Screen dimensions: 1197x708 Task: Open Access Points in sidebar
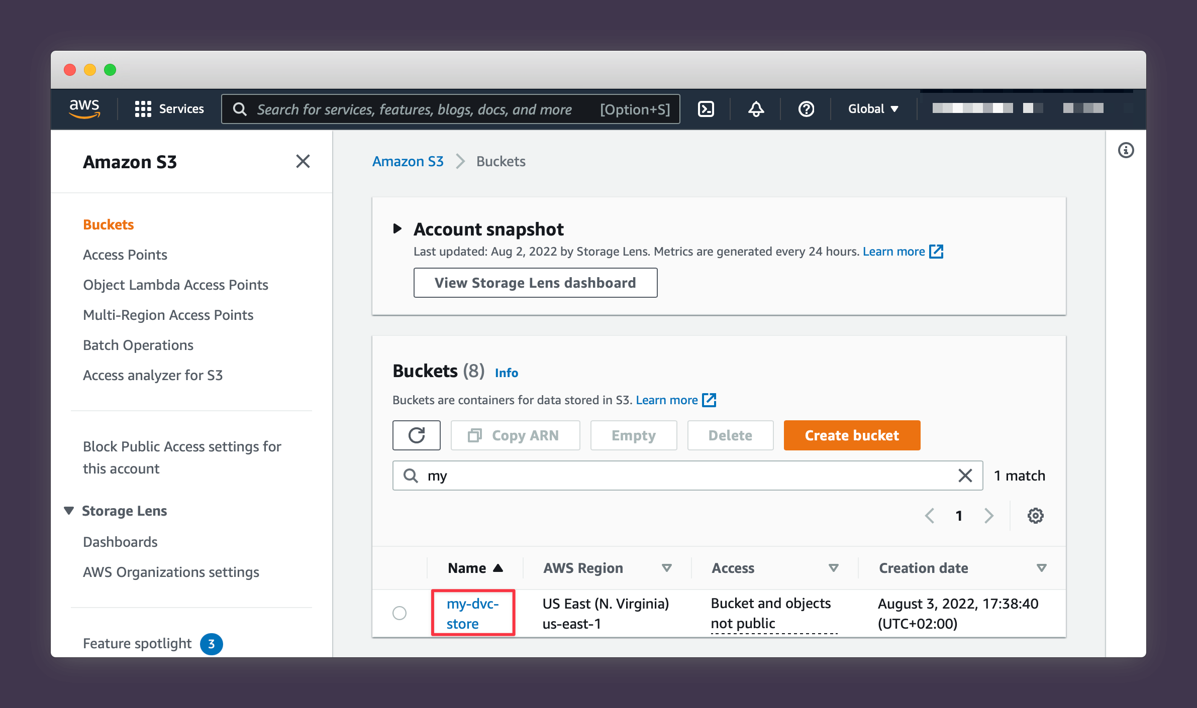[125, 255]
